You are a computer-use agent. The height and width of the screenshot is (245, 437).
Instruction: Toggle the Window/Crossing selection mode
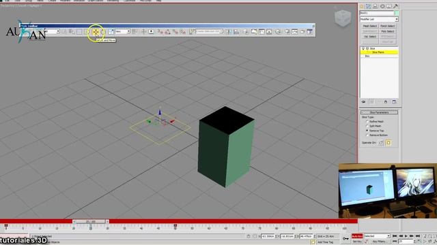tap(87, 32)
